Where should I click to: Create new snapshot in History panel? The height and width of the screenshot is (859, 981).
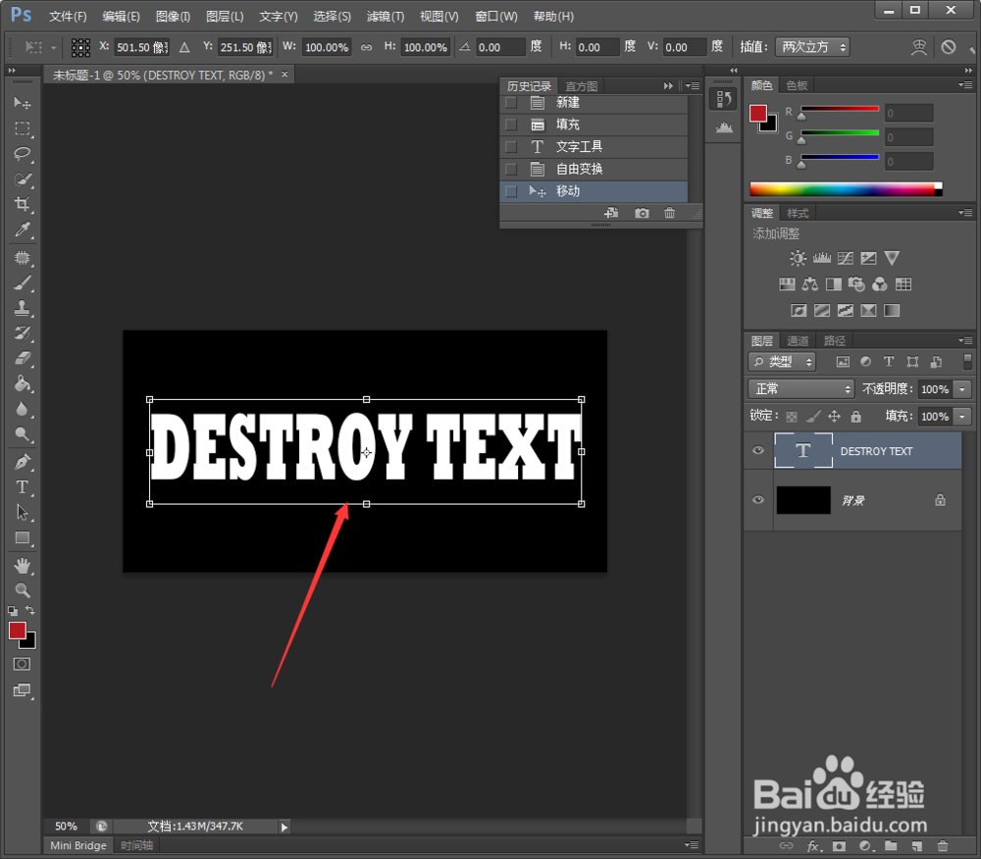point(642,213)
